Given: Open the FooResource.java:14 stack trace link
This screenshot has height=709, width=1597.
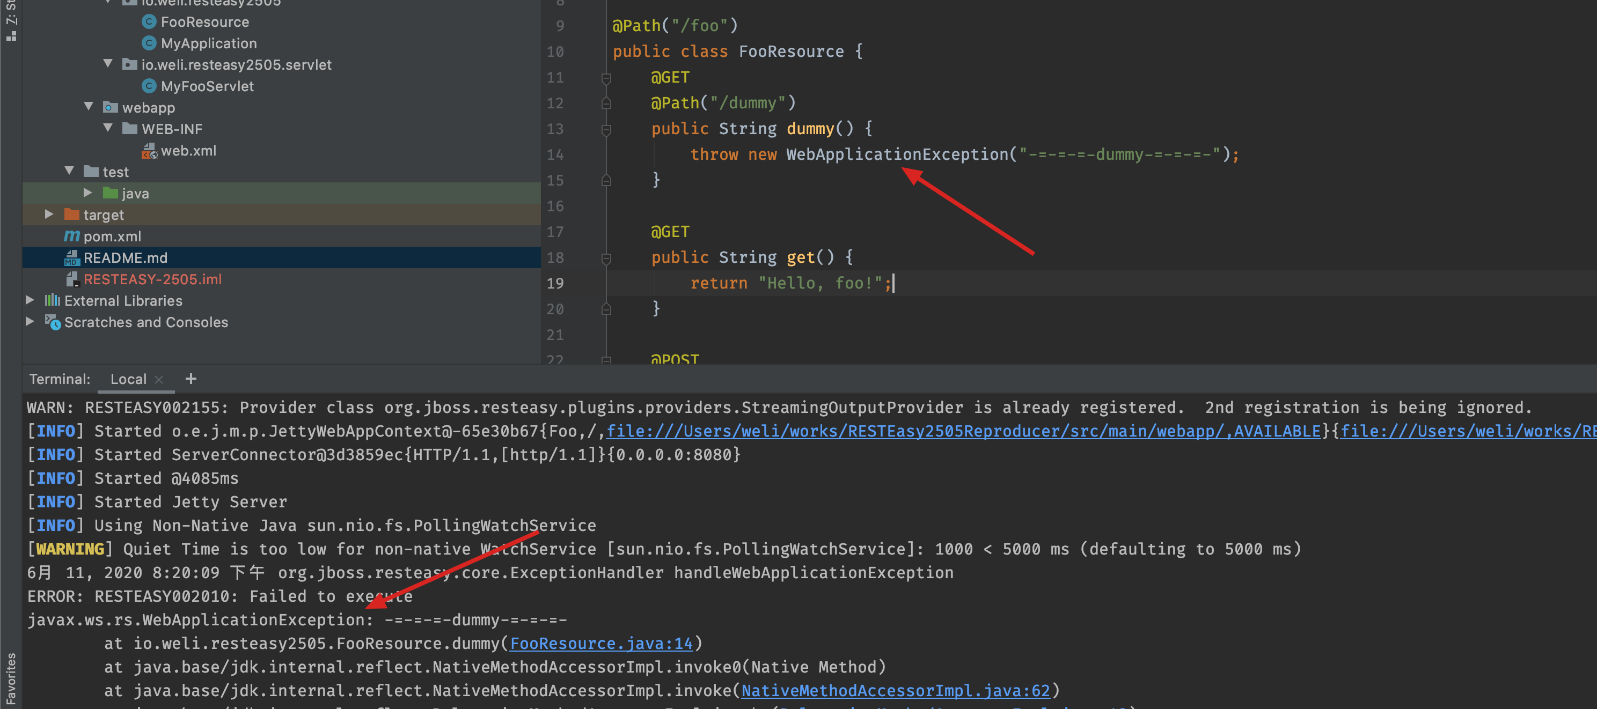Looking at the screenshot, I should (600, 644).
